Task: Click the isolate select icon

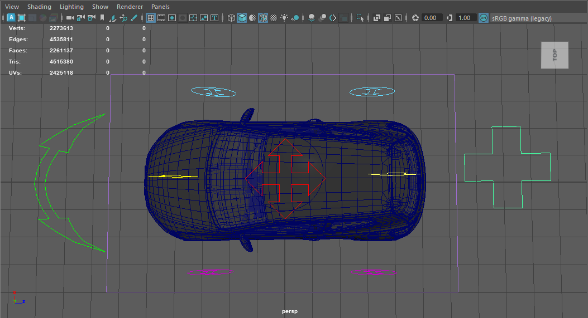Action: tap(361, 18)
